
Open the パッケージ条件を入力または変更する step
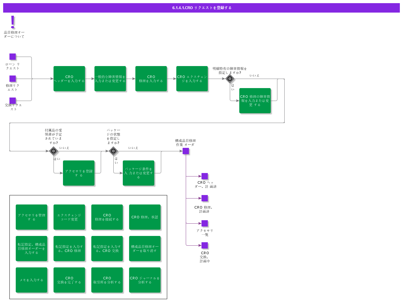coord(139,173)
